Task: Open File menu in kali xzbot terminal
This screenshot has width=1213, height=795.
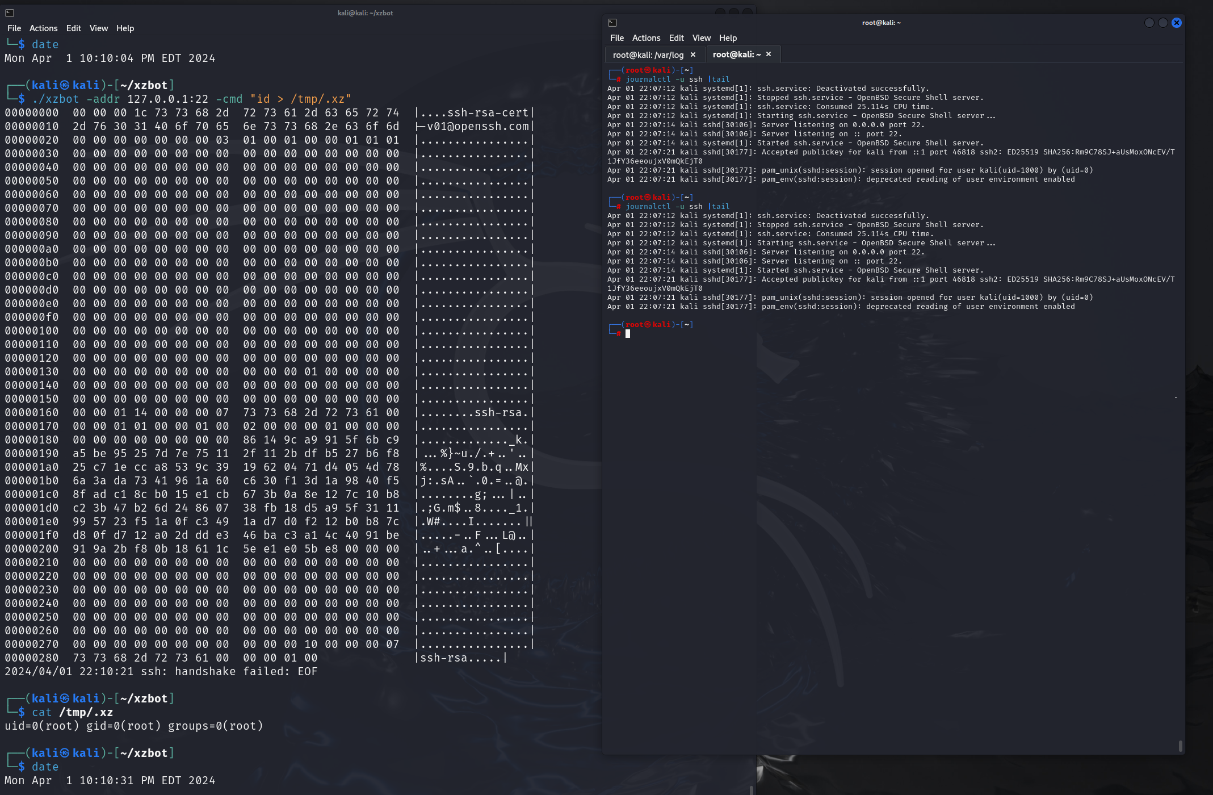Action: pos(14,28)
